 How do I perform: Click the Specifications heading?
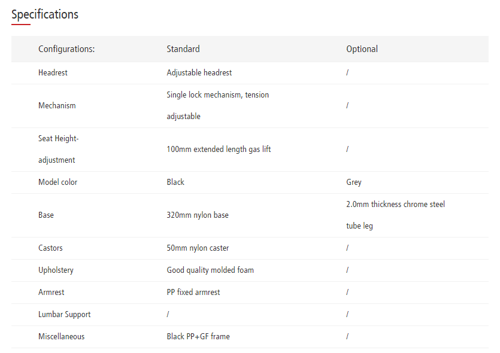point(45,14)
